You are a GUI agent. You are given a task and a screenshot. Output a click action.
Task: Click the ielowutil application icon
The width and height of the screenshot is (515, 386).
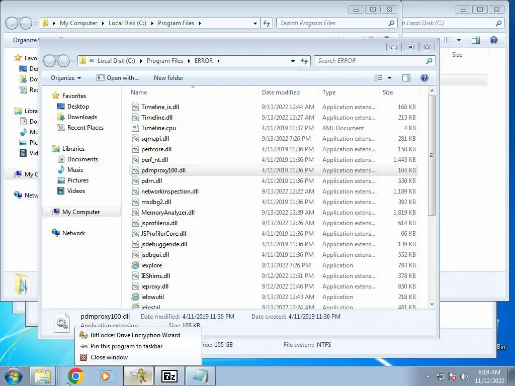135,297
